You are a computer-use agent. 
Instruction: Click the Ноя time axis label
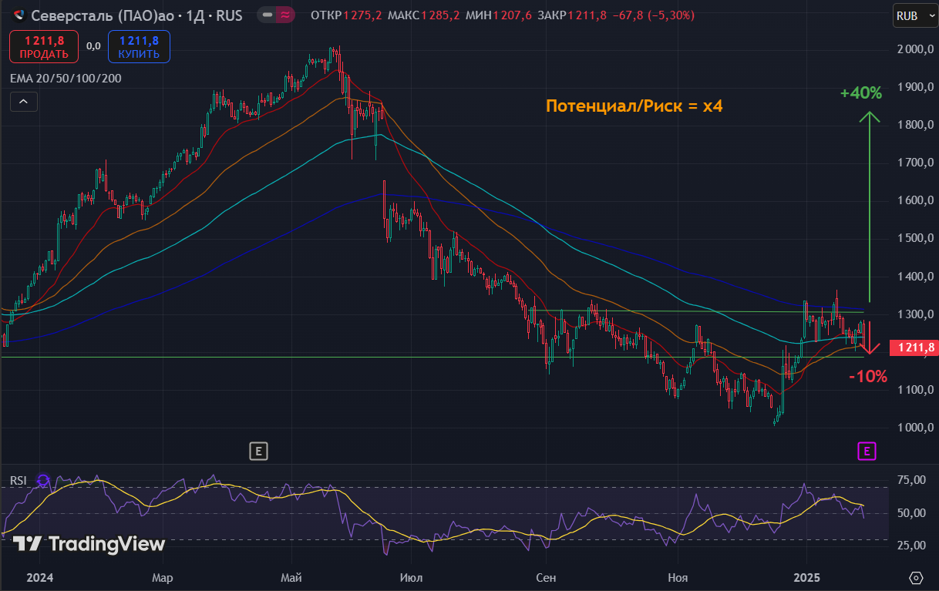pos(678,577)
